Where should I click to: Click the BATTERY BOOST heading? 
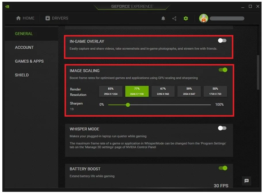(85, 169)
